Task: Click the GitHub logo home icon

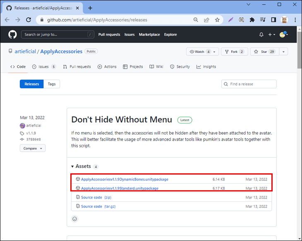Action: pyautogui.click(x=12, y=35)
